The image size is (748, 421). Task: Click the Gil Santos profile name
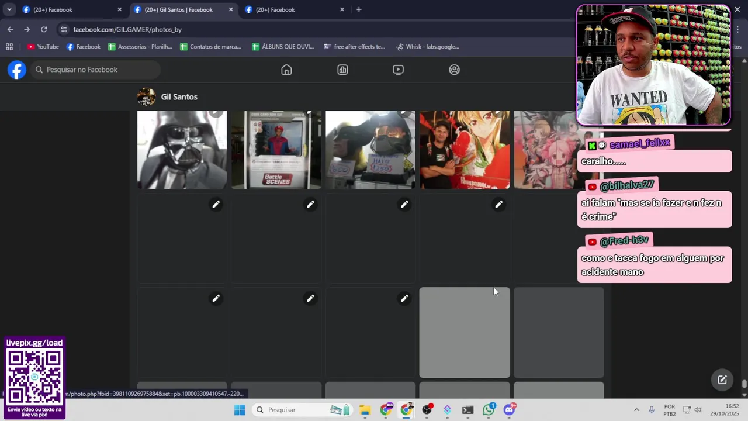[179, 97]
